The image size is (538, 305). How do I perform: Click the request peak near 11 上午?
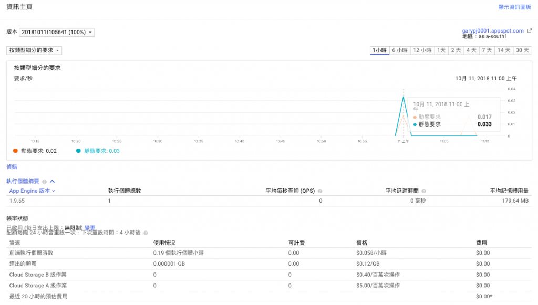click(x=403, y=98)
